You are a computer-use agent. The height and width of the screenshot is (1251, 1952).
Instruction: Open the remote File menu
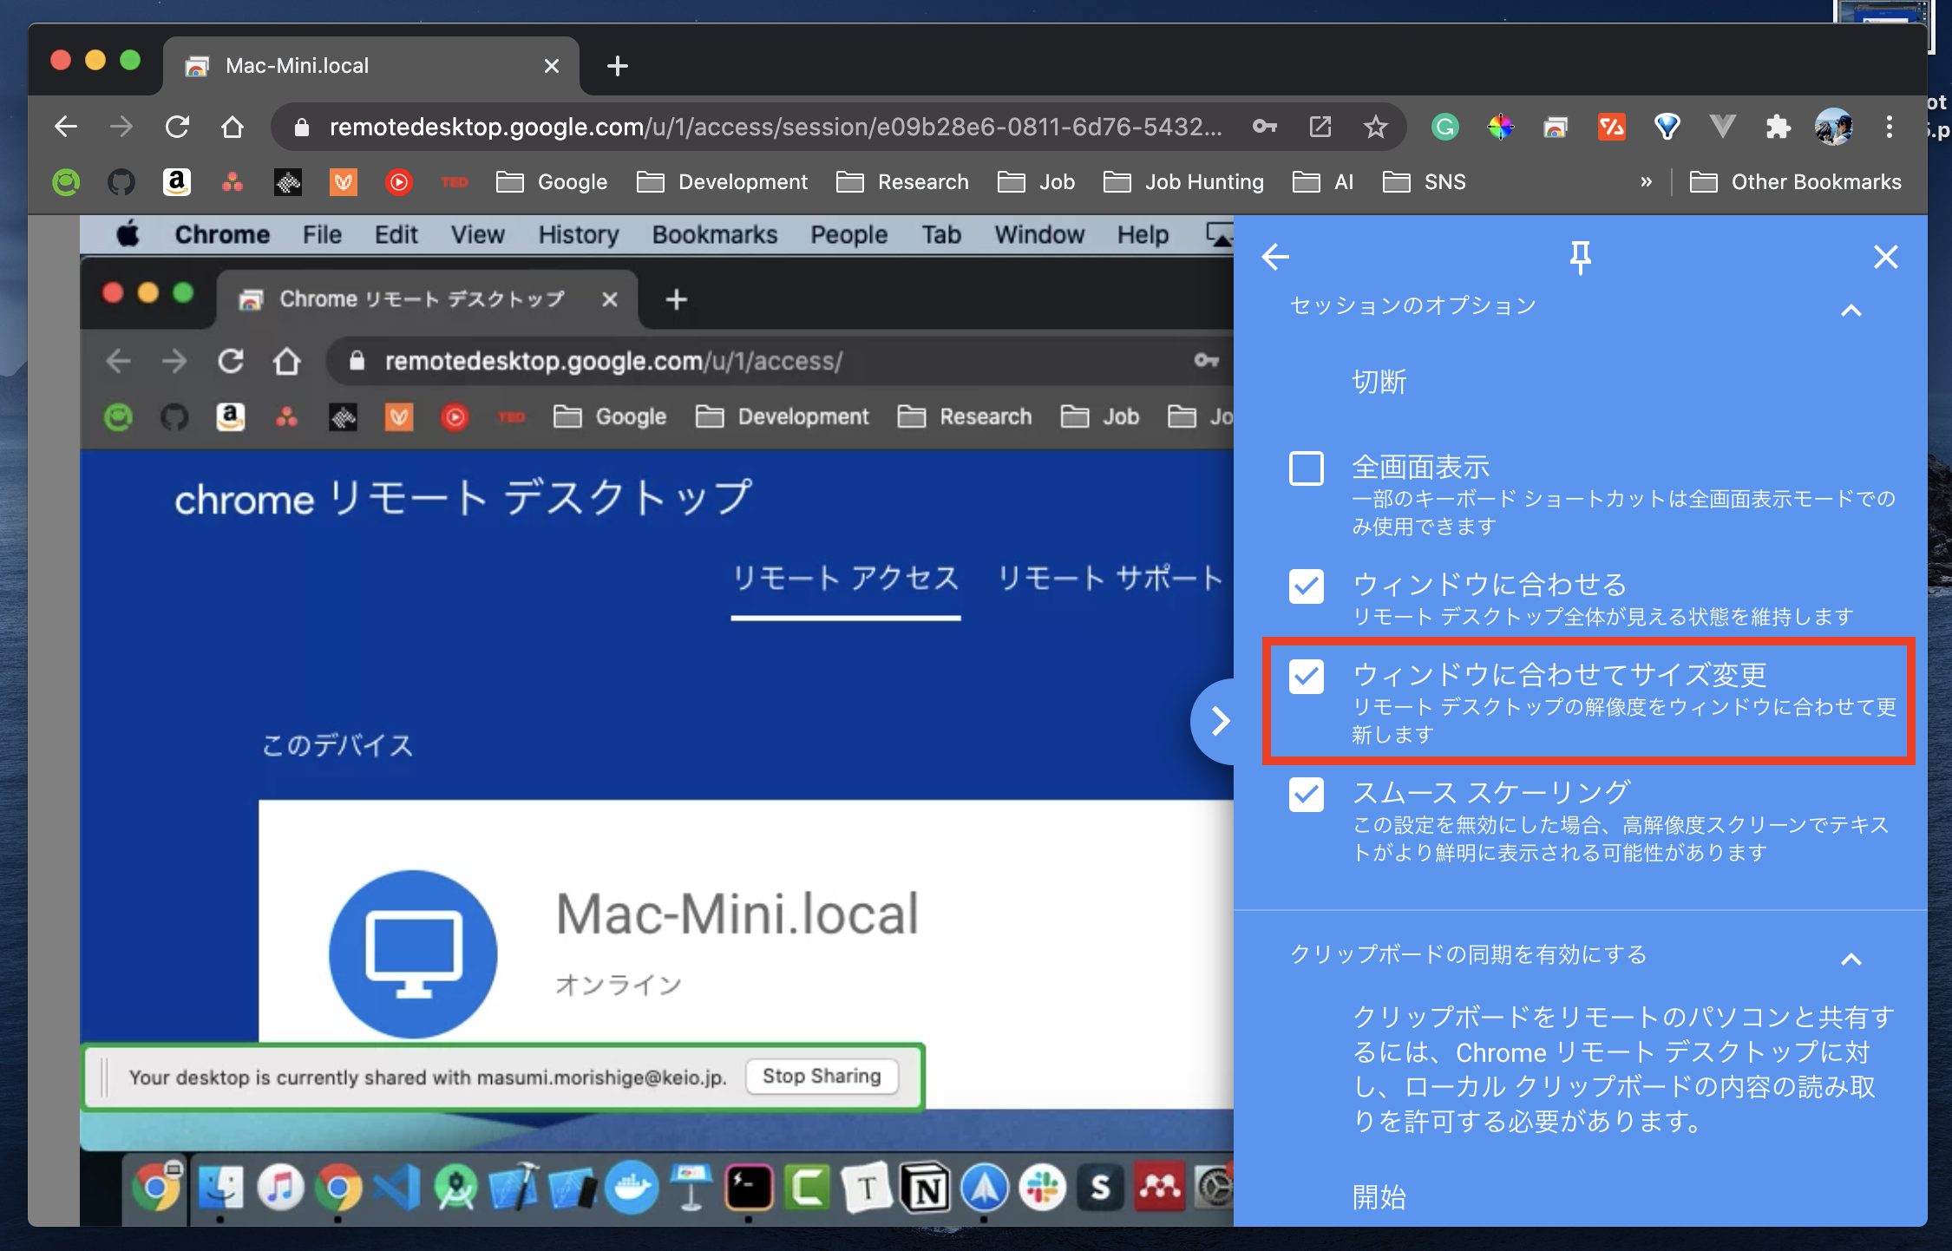pos(322,235)
